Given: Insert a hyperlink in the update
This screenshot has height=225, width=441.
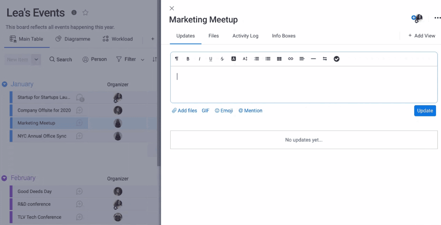Looking at the screenshot, I should coord(291,59).
